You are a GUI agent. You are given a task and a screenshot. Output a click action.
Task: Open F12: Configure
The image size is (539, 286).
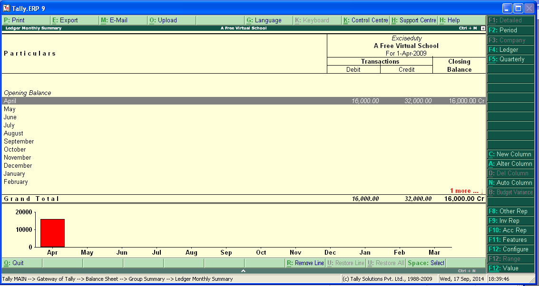coord(510,249)
